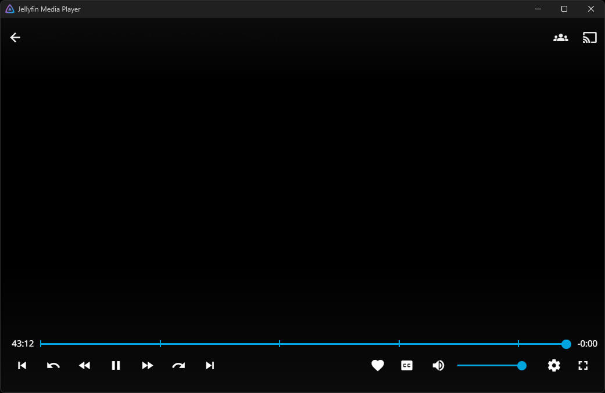Image resolution: width=605 pixels, height=393 pixels.
Task: Toggle the heart favorite icon
Action: click(x=378, y=365)
